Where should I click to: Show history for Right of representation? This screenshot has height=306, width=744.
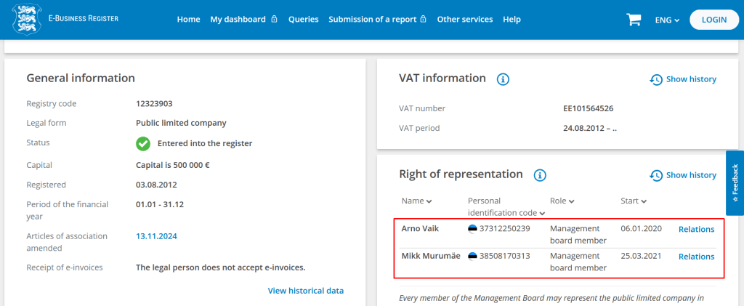(x=683, y=175)
